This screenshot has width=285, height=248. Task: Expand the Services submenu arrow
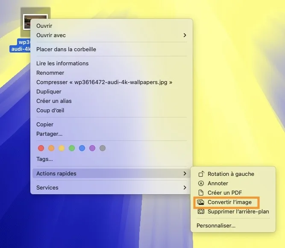(x=185, y=187)
